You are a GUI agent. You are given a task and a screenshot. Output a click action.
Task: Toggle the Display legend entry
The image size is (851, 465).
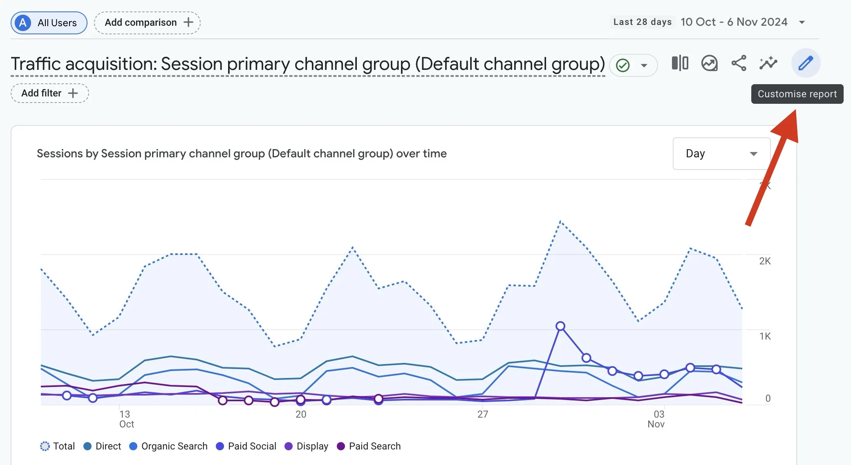(307, 446)
